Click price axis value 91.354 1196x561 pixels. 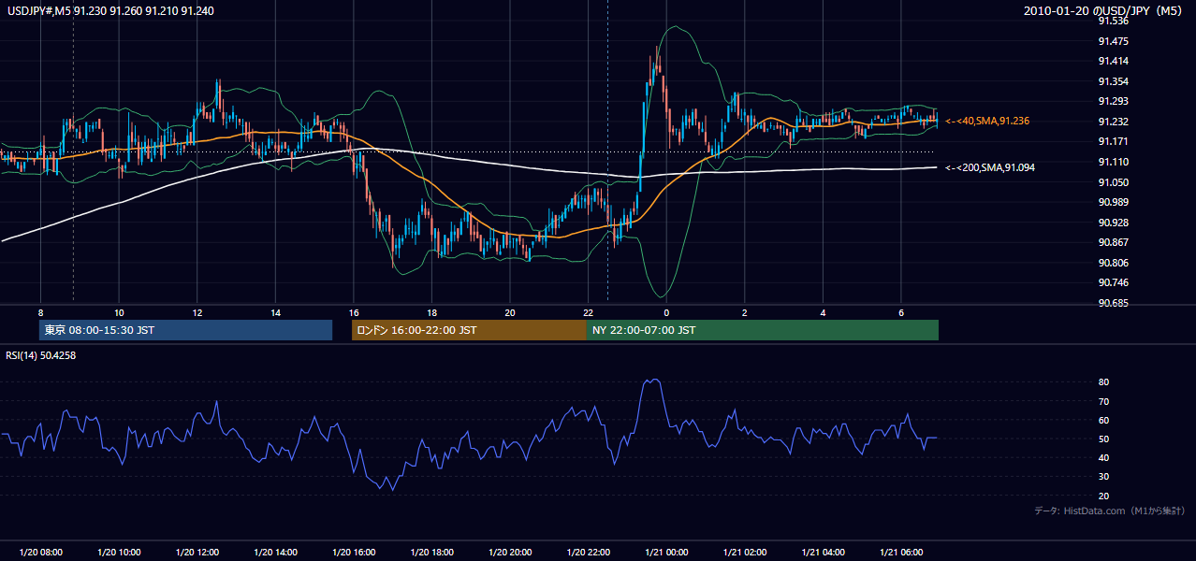click(x=1114, y=81)
